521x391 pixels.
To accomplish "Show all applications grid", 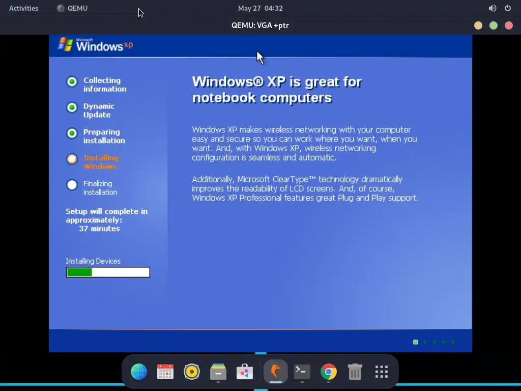I will pos(382,371).
